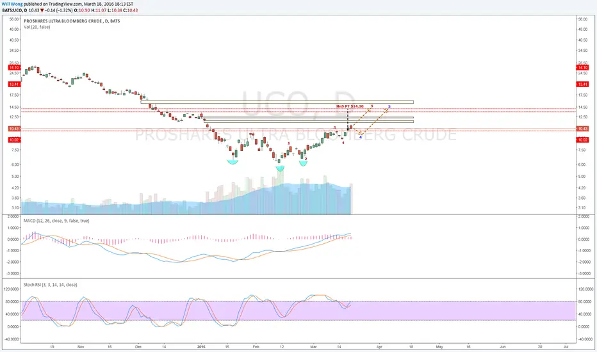Click the open price O:10.90

(82, 10)
